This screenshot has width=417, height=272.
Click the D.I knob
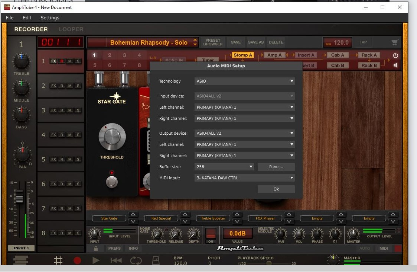(x=335, y=234)
